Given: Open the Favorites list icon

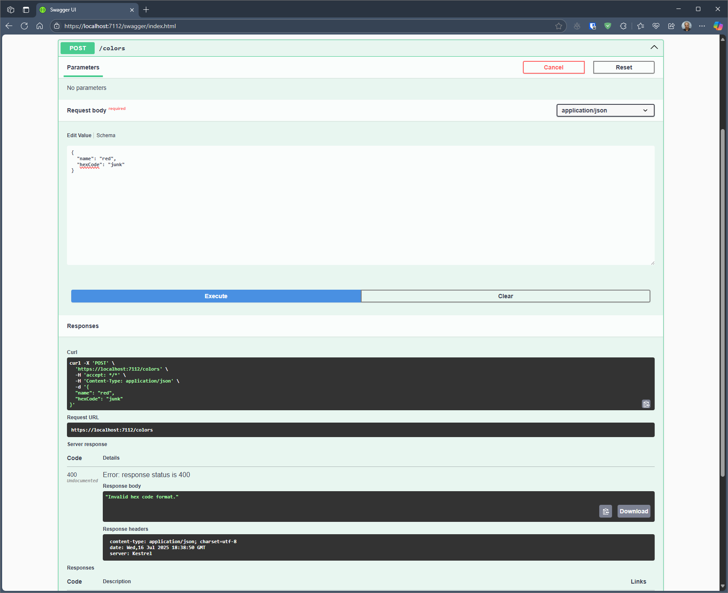Looking at the screenshot, I should (641, 26).
